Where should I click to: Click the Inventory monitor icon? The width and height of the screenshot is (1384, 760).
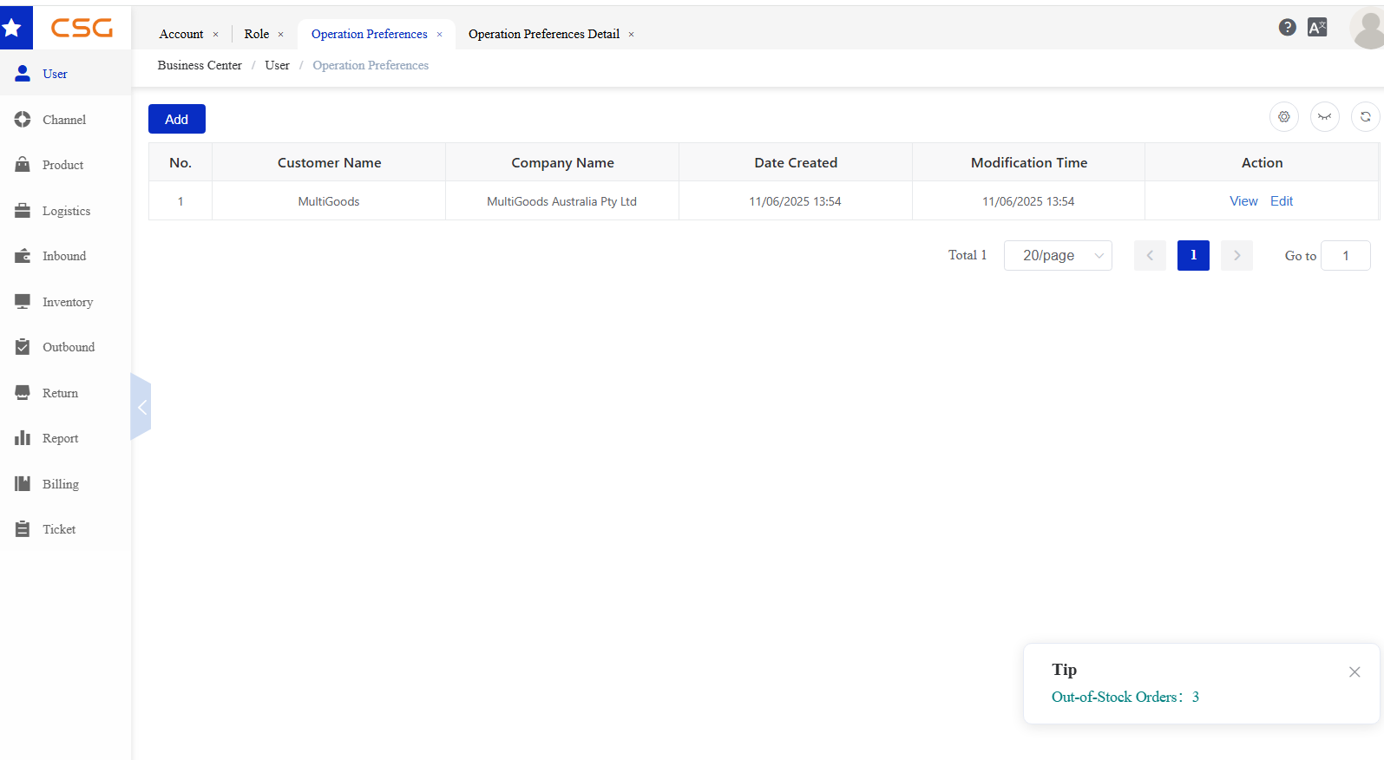(x=23, y=302)
